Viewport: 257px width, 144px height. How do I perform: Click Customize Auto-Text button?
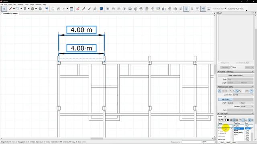tap(236, 9)
